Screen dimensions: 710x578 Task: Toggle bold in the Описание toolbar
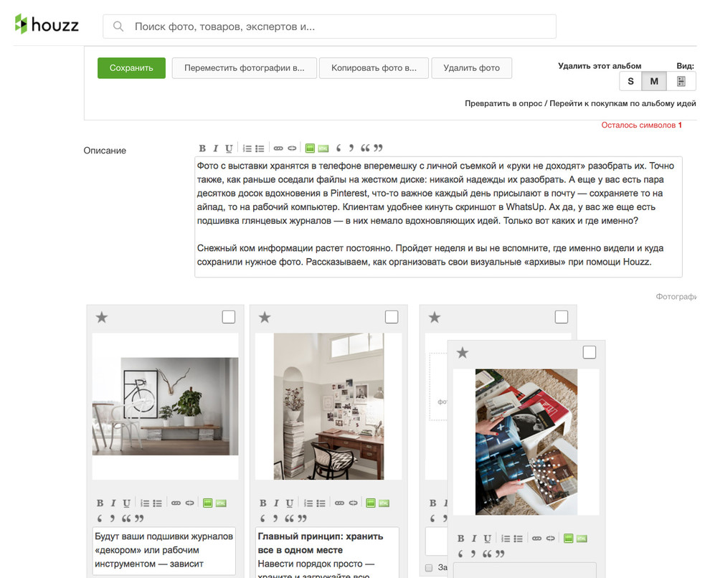pos(202,148)
